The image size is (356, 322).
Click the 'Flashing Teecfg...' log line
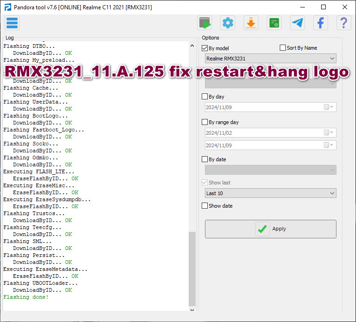[x=32, y=227]
